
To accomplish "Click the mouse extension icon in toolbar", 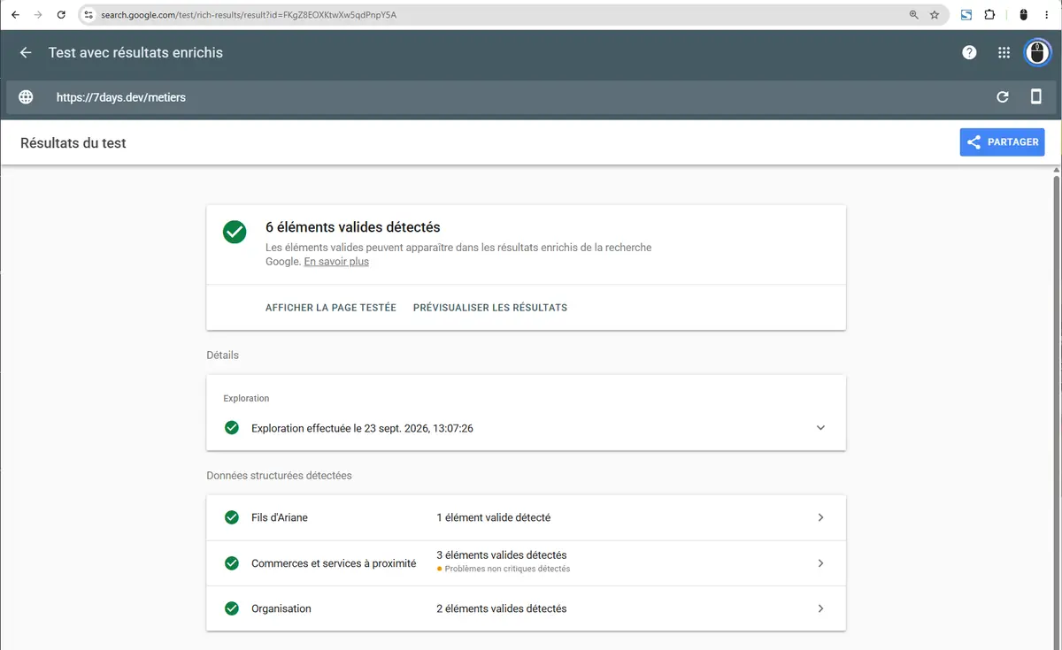I will coord(1024,15).
